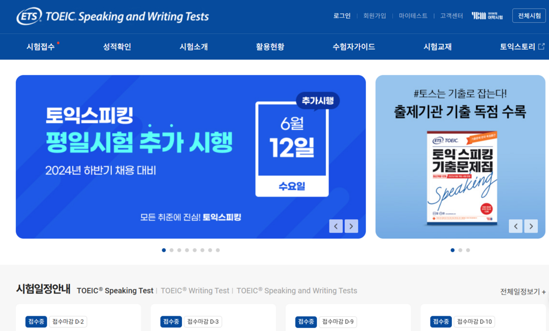Switch to TOEIC Writing Test tab
Viewport: 549px width, 331px height.
click(195, 291)
